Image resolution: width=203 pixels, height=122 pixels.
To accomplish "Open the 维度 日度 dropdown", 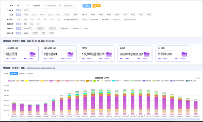I will pyautogui.click(x=23, y=5).
